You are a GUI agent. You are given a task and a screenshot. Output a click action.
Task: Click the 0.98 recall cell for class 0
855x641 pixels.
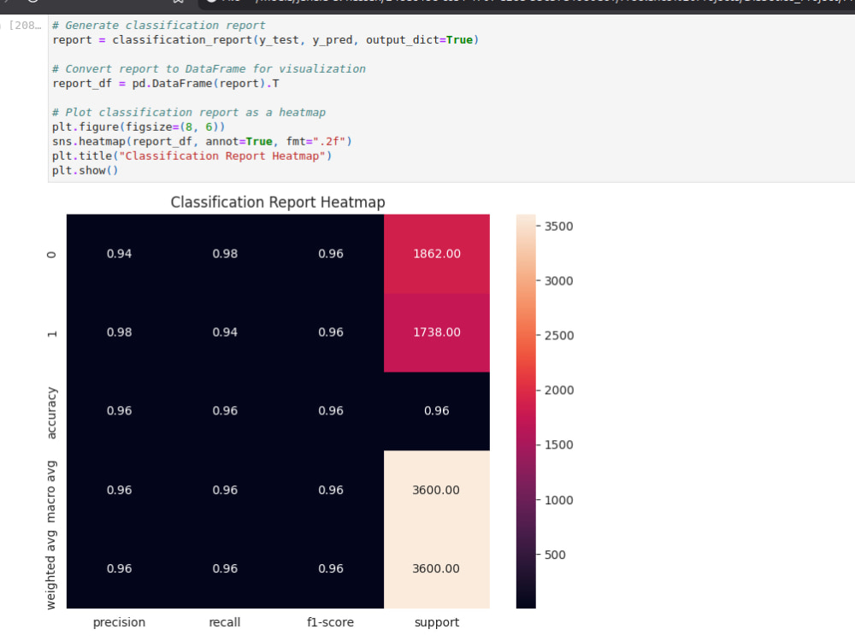click(x=225, y=254)
